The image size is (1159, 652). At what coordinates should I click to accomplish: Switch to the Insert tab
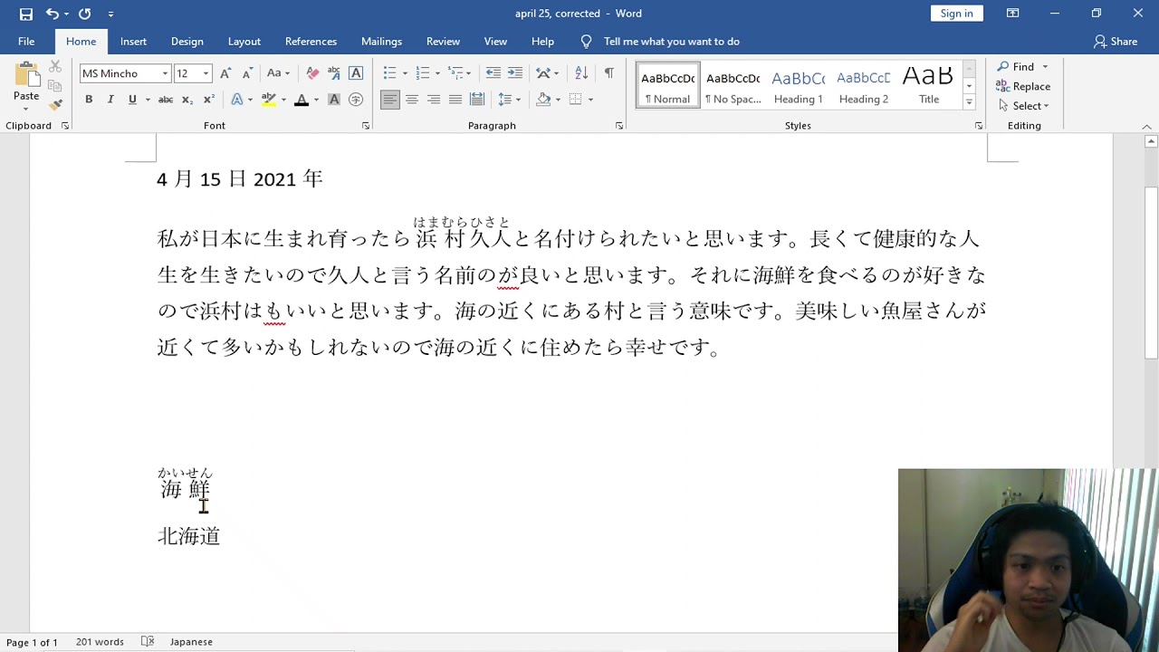click(x=133, y=42)
